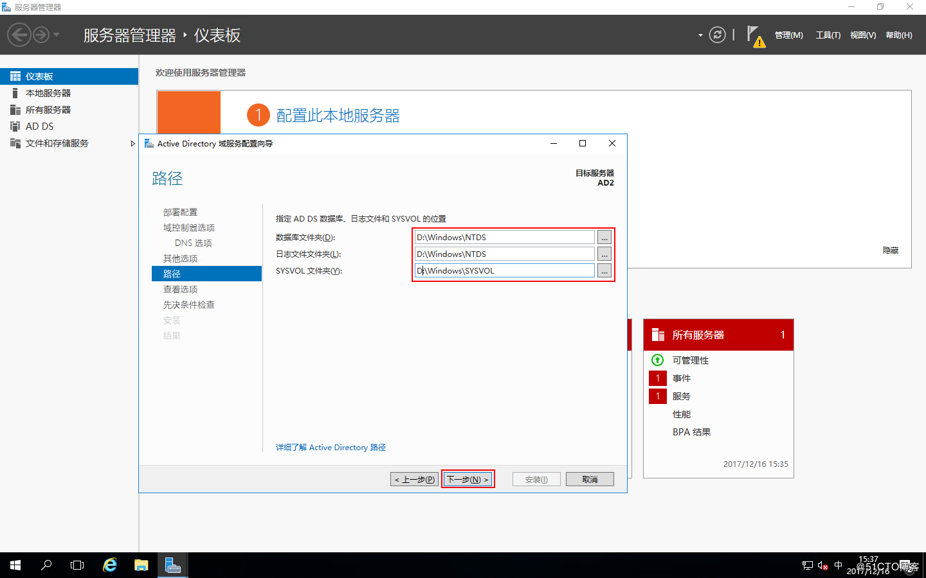Launch Internet Explorer from the taskbar

pos(110,565)
